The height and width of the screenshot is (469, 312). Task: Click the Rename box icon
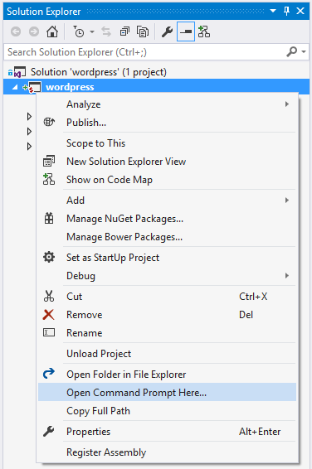point(49,332)
